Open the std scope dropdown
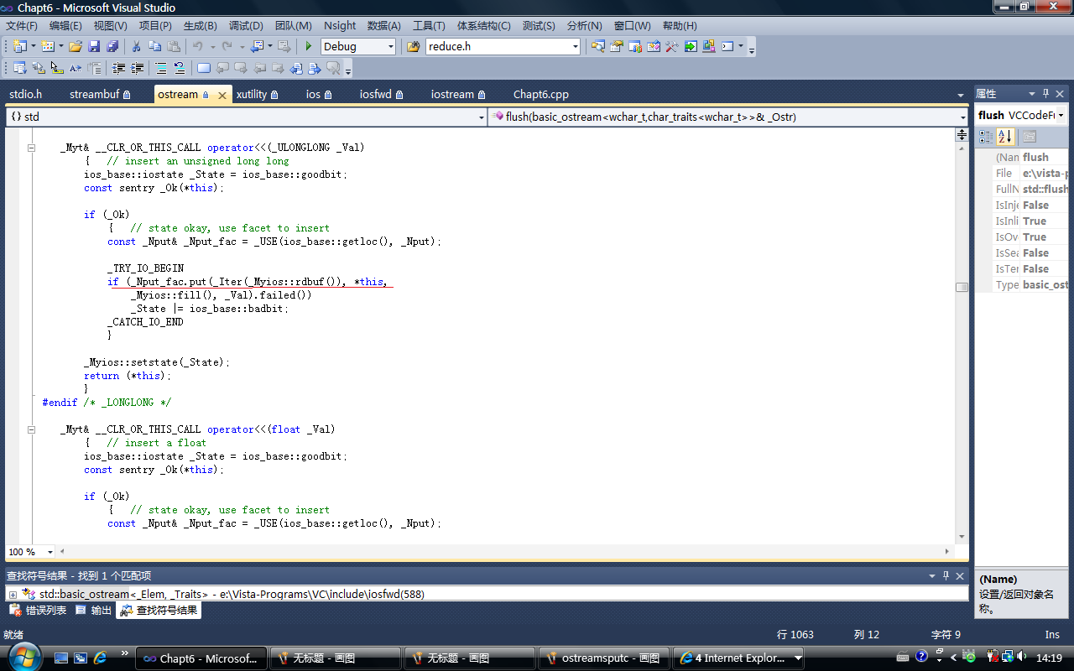Image resolution: width=1074 pixels, height=671 pixels. (481, 117)
